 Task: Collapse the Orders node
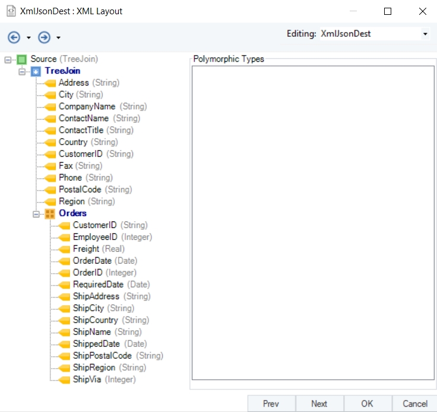coord(36,214)
